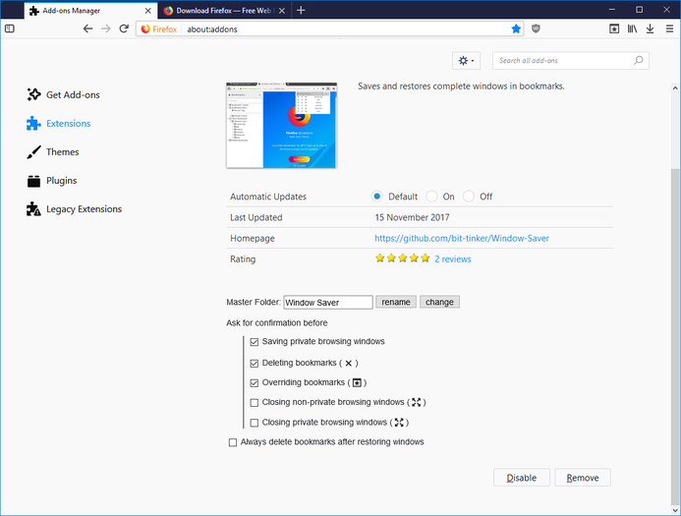Check Always delete bookmarks after restoring windows
Viewport: 681px width, 516px height.
click(x=233, y=442)
